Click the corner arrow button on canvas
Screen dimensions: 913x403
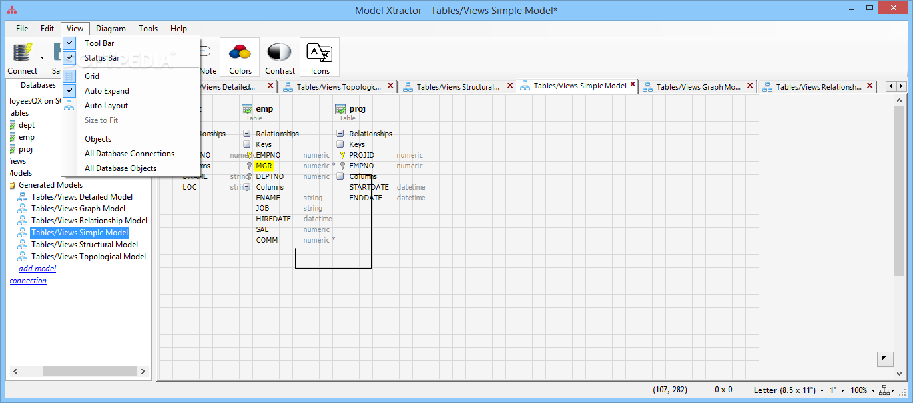(884, 358)
